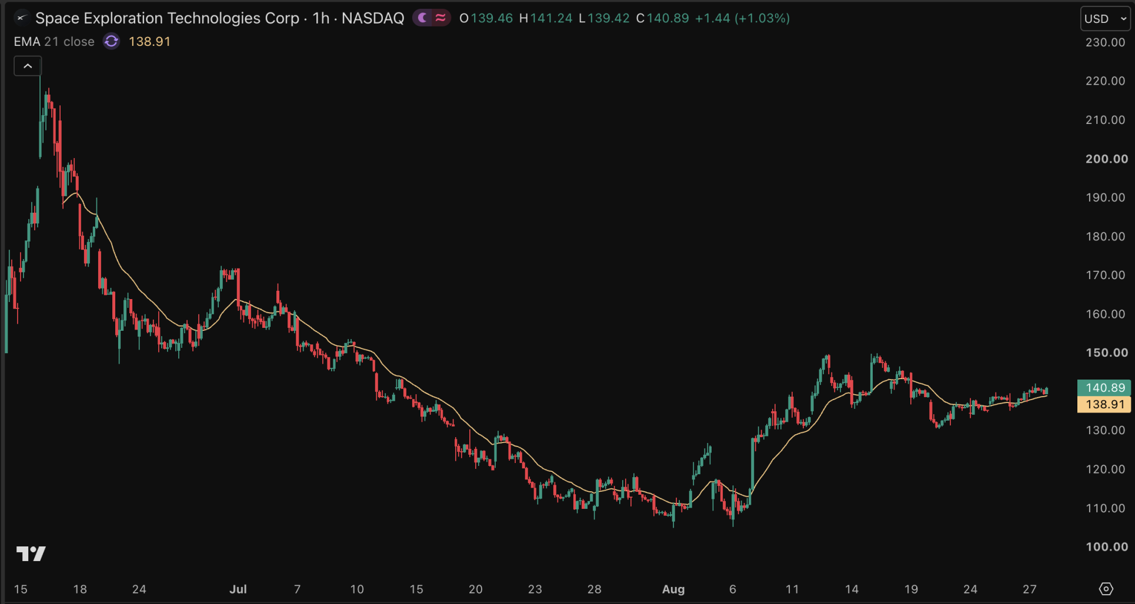Click the date 28 on time axis

pos(595,589)
